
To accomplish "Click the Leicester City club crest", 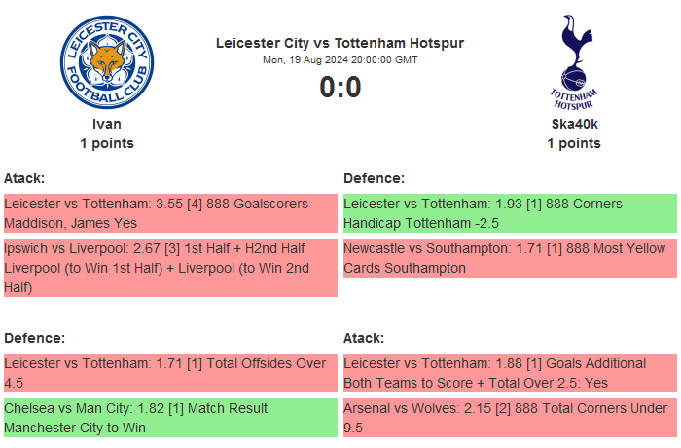I will 106,62.
